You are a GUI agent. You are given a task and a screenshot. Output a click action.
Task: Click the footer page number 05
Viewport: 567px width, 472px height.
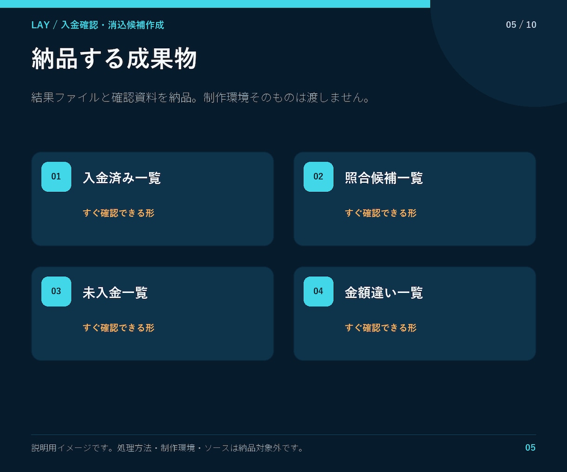530,448
